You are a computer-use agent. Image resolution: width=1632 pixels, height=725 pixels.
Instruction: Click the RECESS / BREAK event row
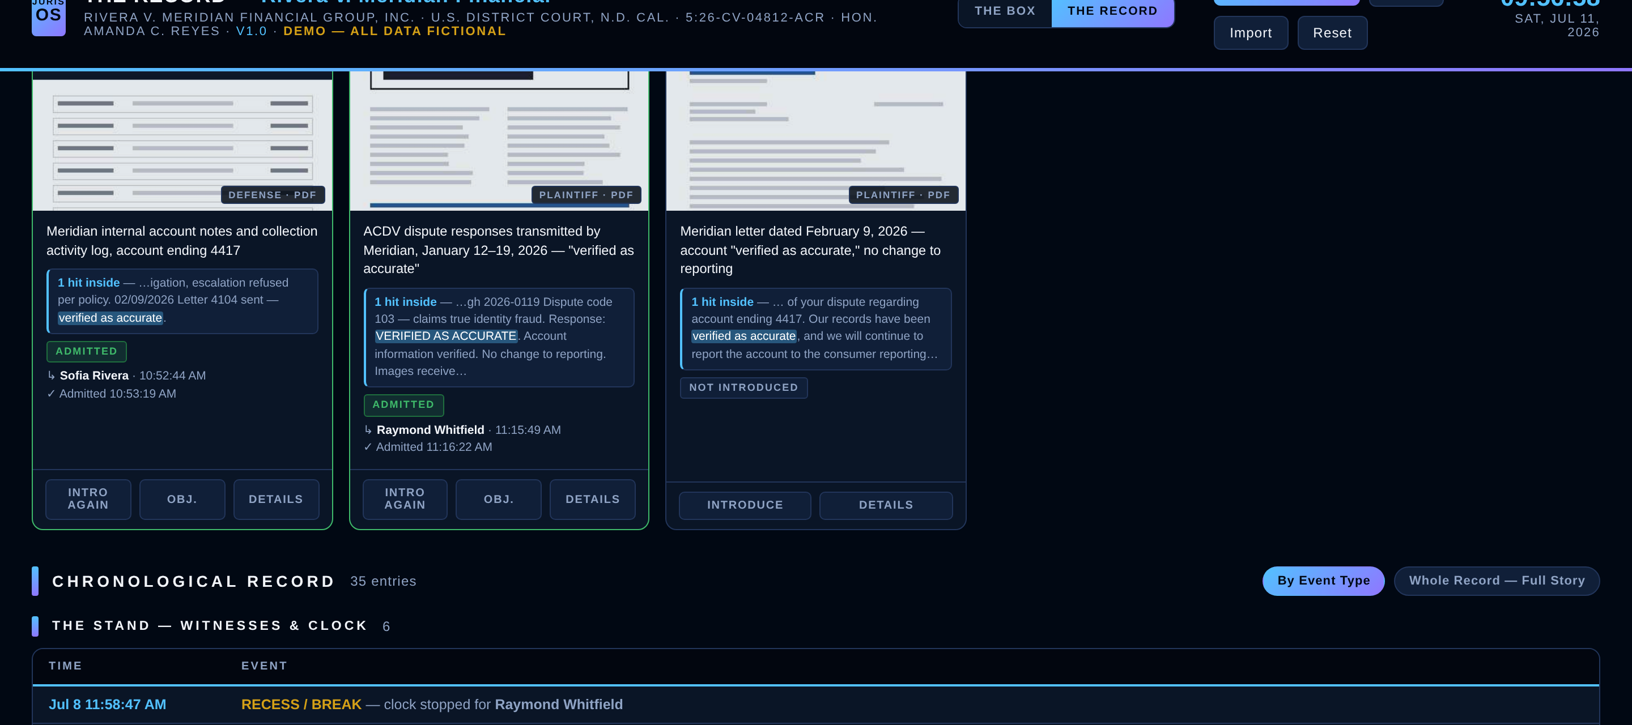[x=816, y=705]
